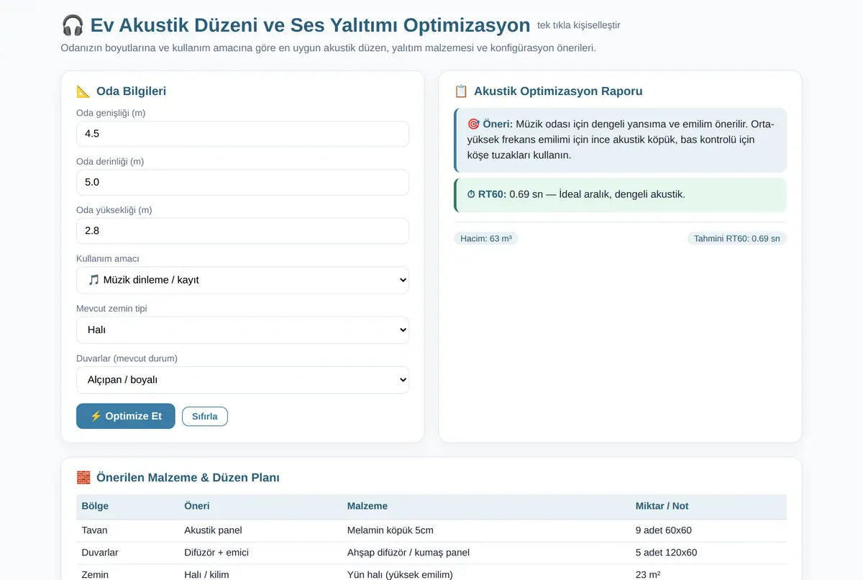Click the 'Miktar / Not' column header
The image size is (863, 580).
[x=662, y=506]
